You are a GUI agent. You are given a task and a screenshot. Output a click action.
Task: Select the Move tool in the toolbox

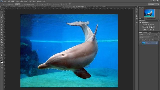[x=2, y=10]
